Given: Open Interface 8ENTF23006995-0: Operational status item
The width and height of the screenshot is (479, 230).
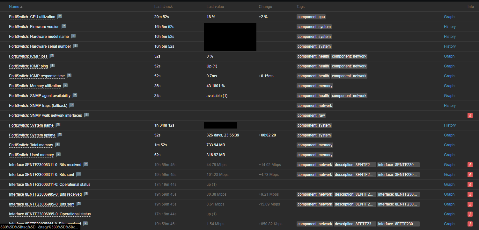Looking at the screenshot, I should (x=50, y=214).
